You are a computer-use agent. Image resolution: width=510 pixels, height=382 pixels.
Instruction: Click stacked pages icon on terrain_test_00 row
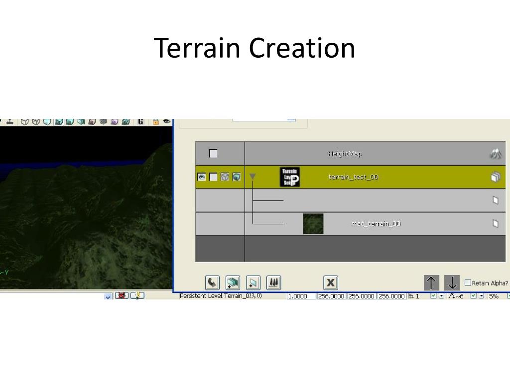[496, 177]
